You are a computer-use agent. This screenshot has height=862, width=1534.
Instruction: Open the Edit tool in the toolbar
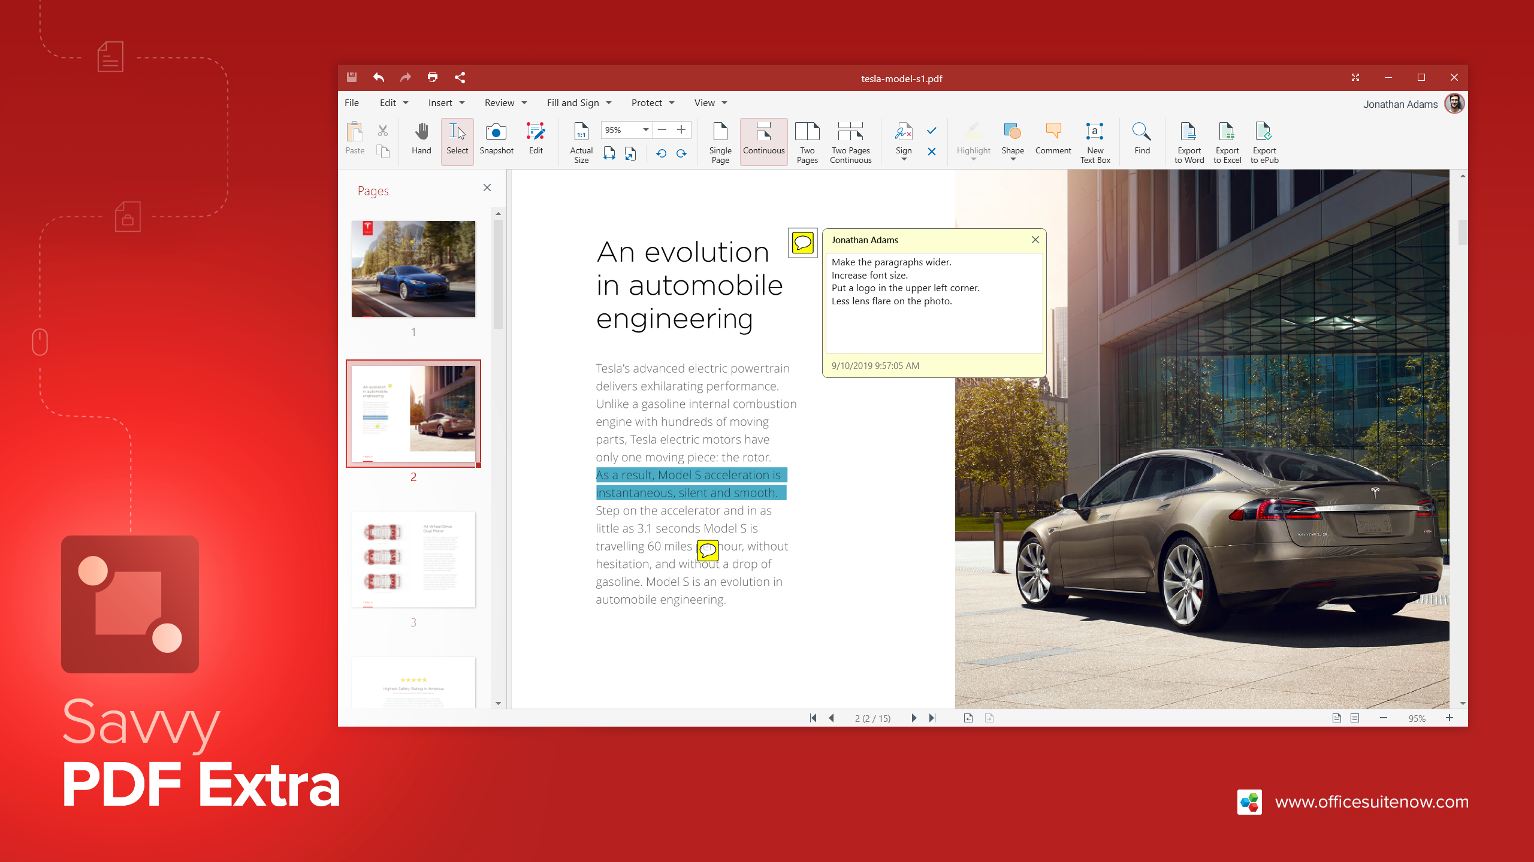pyautogui.click(x=536, y=139)
